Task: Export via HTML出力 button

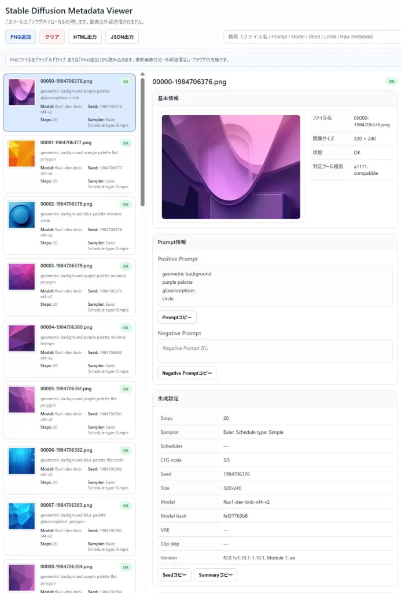Action: (84, 36)
